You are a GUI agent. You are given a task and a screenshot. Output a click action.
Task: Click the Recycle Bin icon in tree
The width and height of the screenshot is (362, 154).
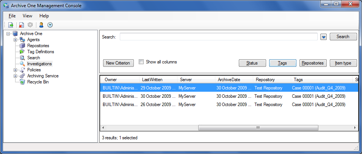tap(22, 82)
